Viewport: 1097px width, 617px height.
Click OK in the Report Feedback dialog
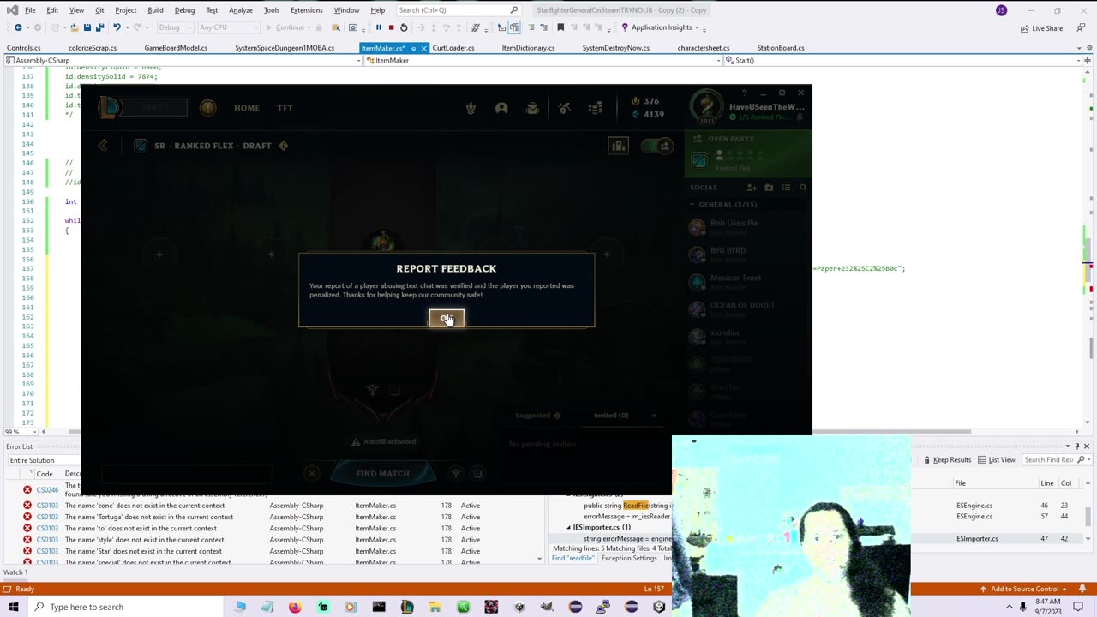click(x=447, y=319)
